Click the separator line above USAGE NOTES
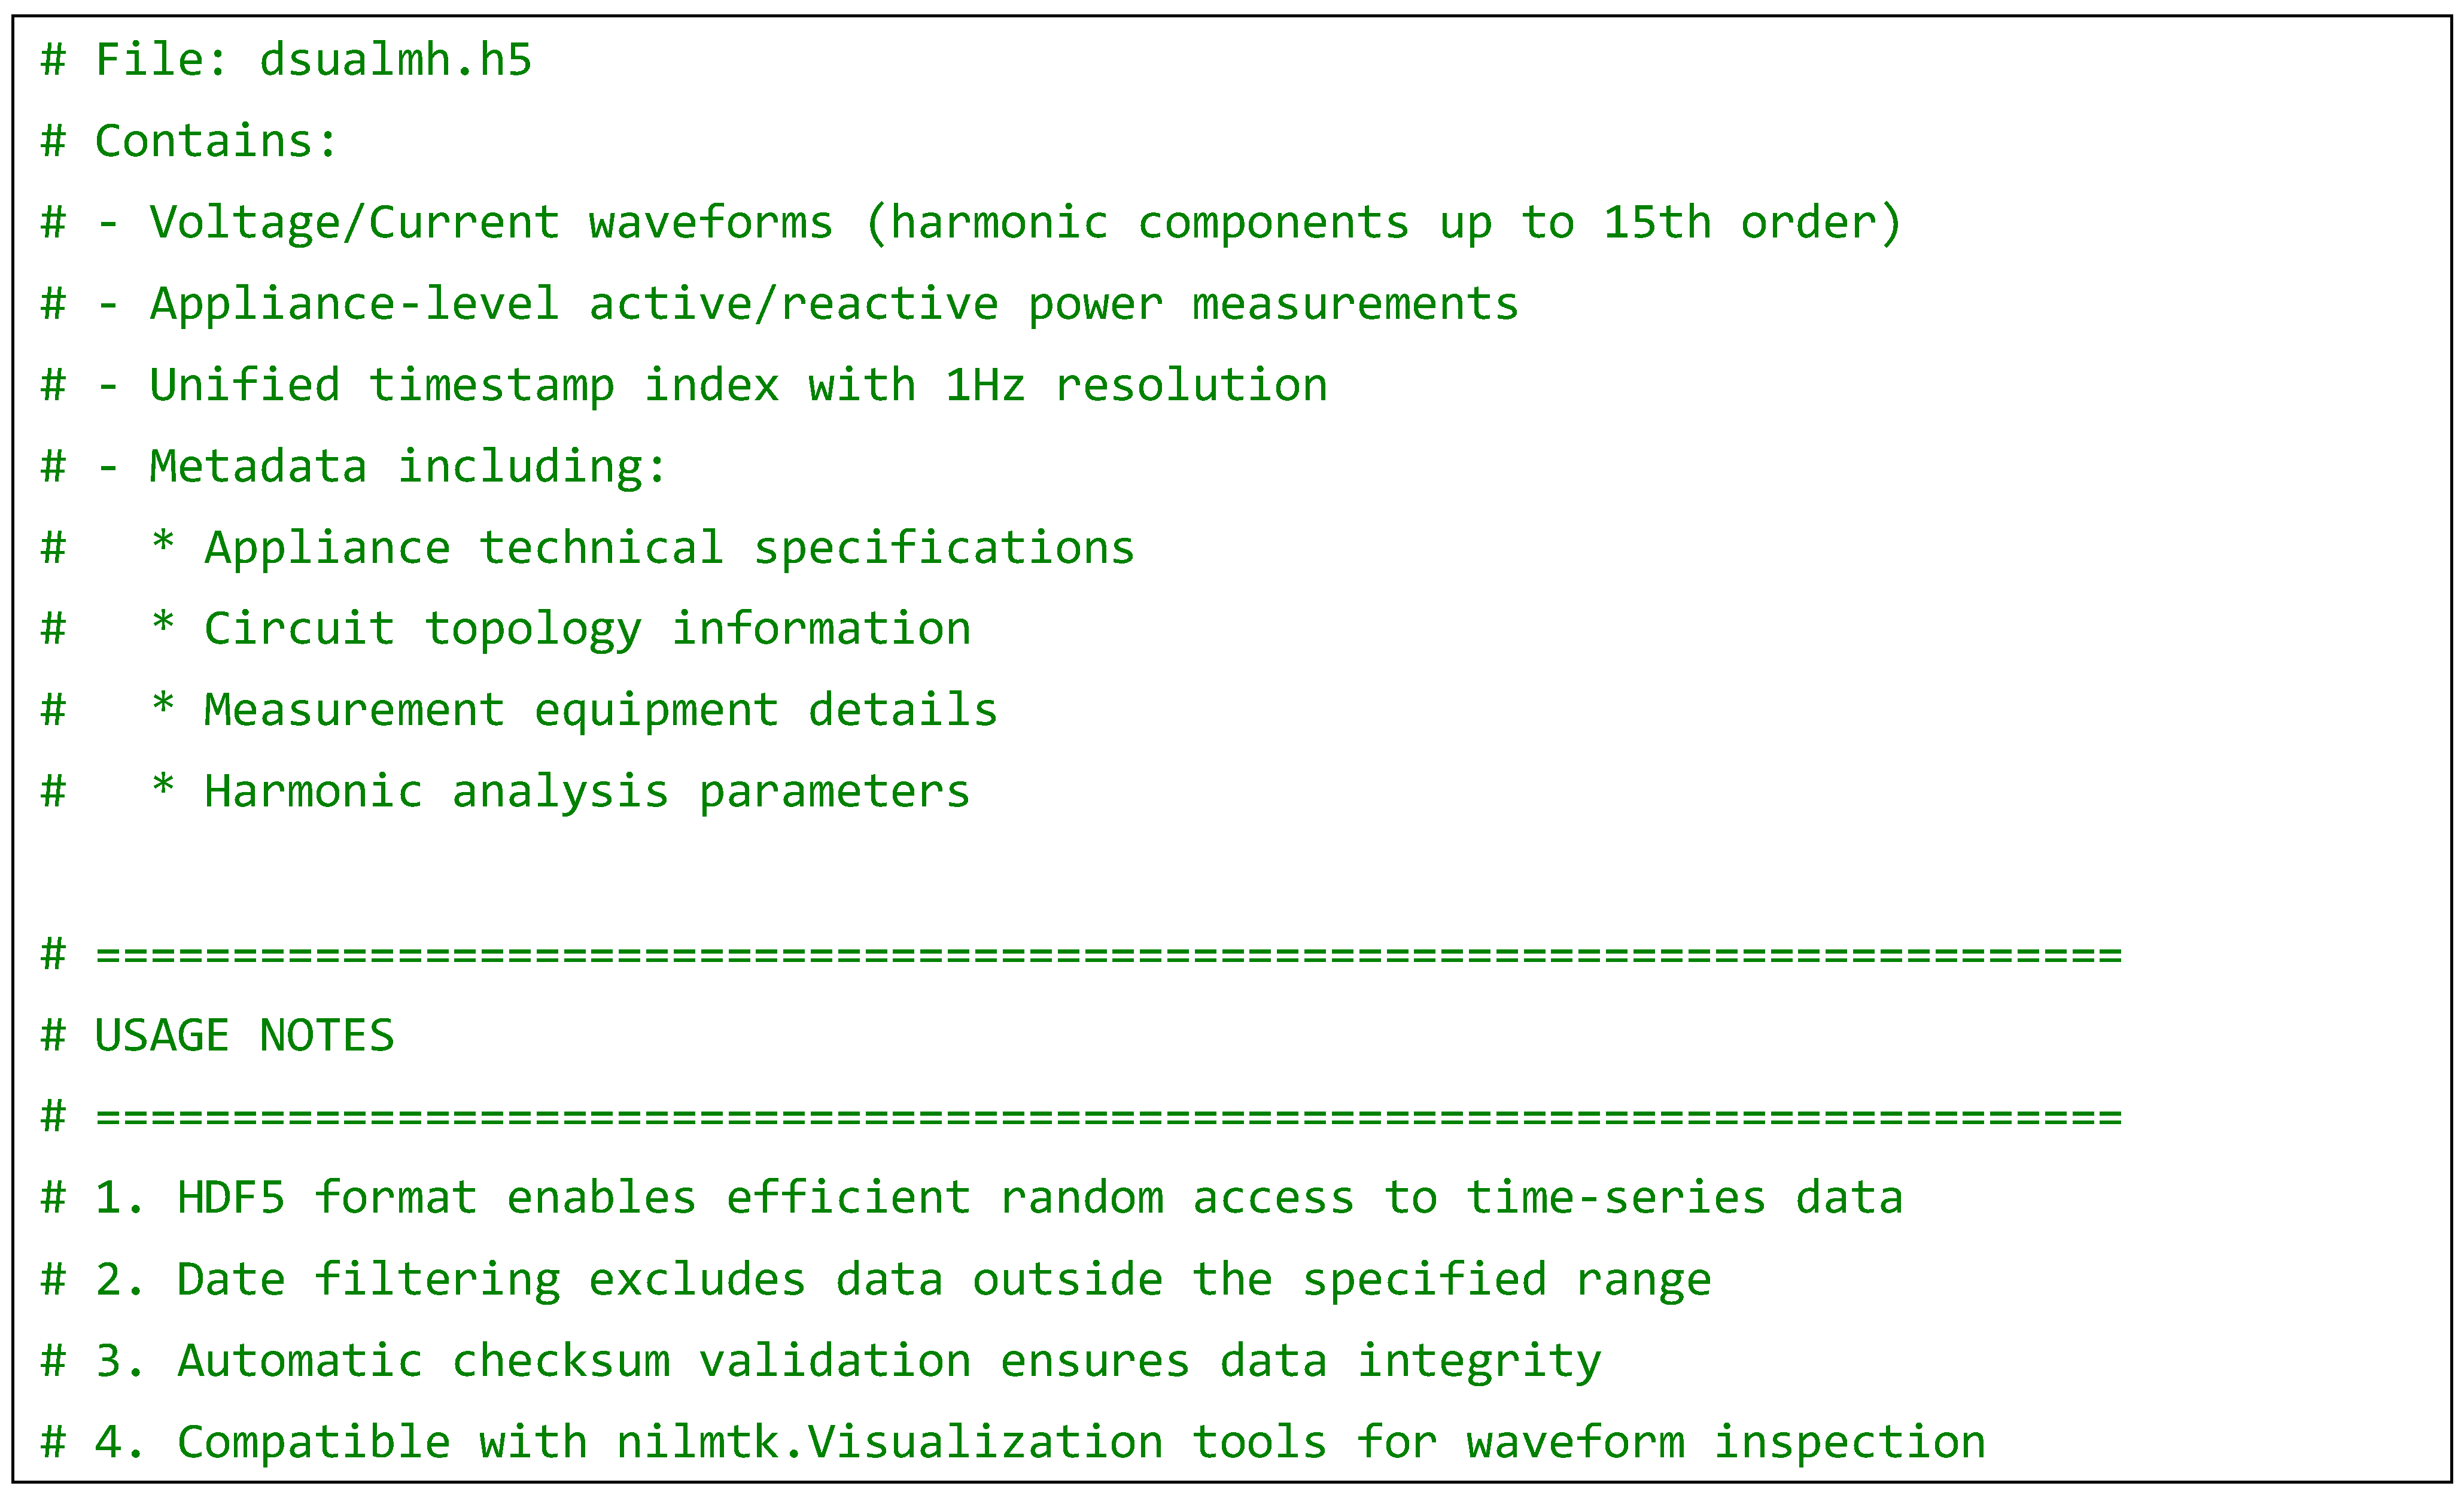2464x1495 pixels. (x=1108, y=954)
